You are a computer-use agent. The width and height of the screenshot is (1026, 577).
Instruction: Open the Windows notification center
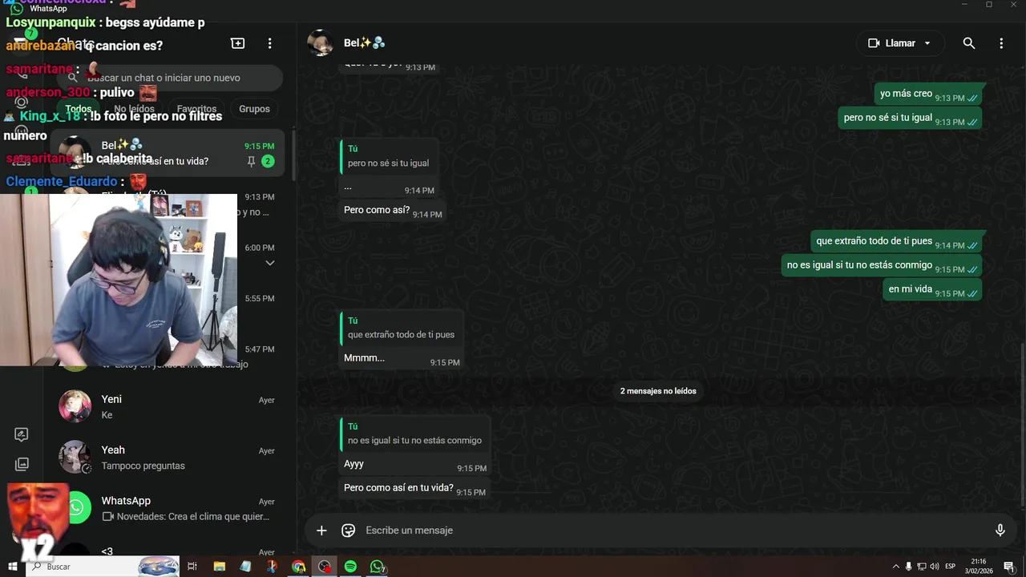[1009, 567]
